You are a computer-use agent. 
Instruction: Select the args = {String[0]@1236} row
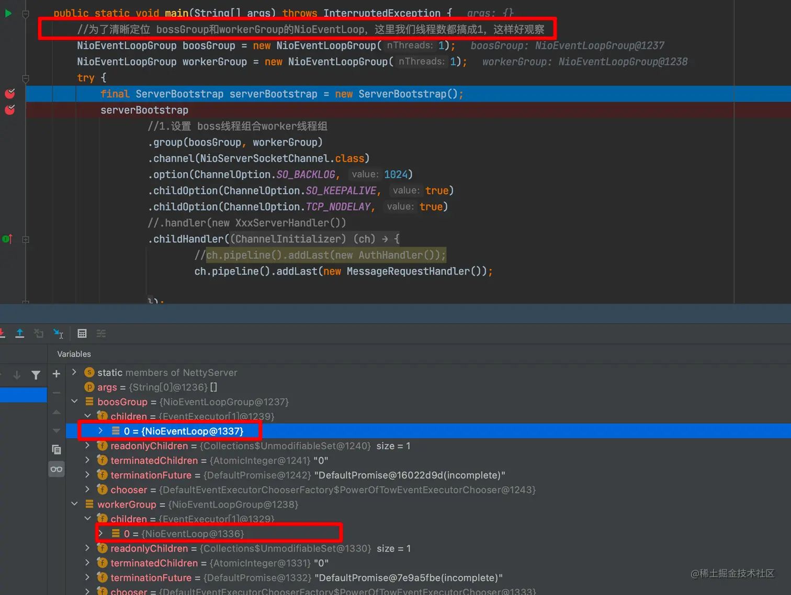click(x=428, y=387)
